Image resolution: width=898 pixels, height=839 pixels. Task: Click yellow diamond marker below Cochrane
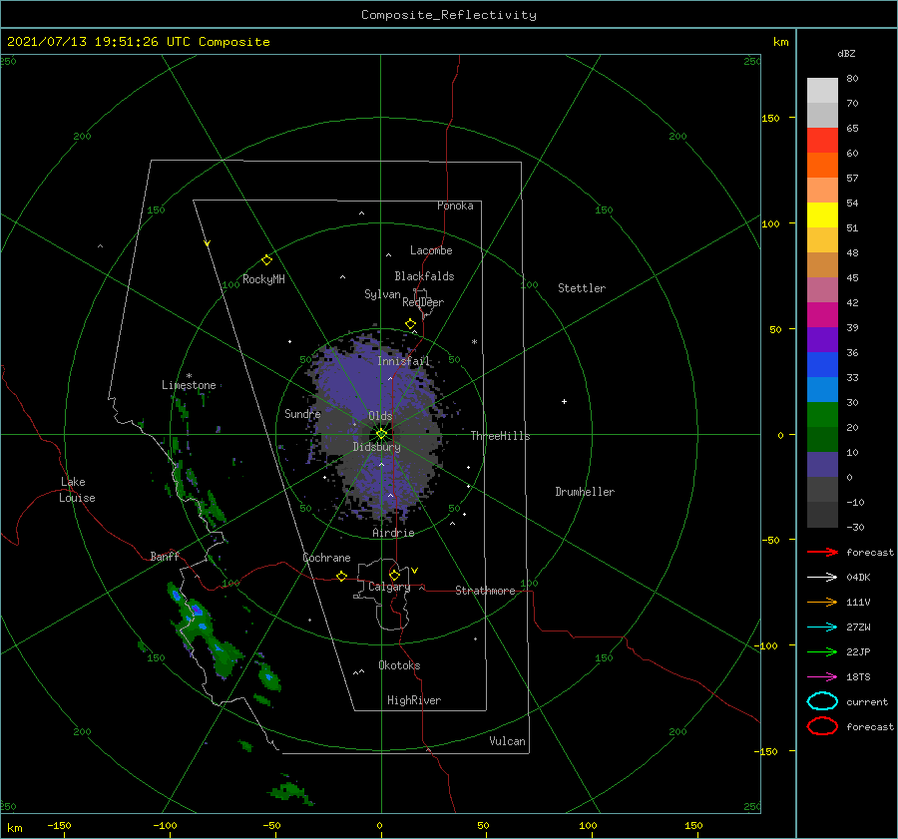(341, 576)
